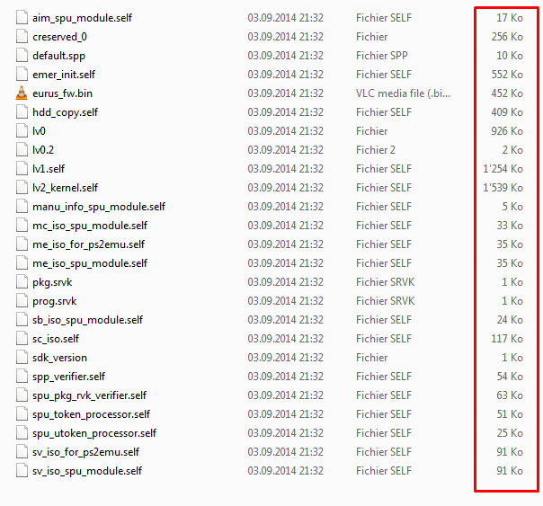Click the VLC cone icon for eurus_fw.bin

(x=22, y=93)
